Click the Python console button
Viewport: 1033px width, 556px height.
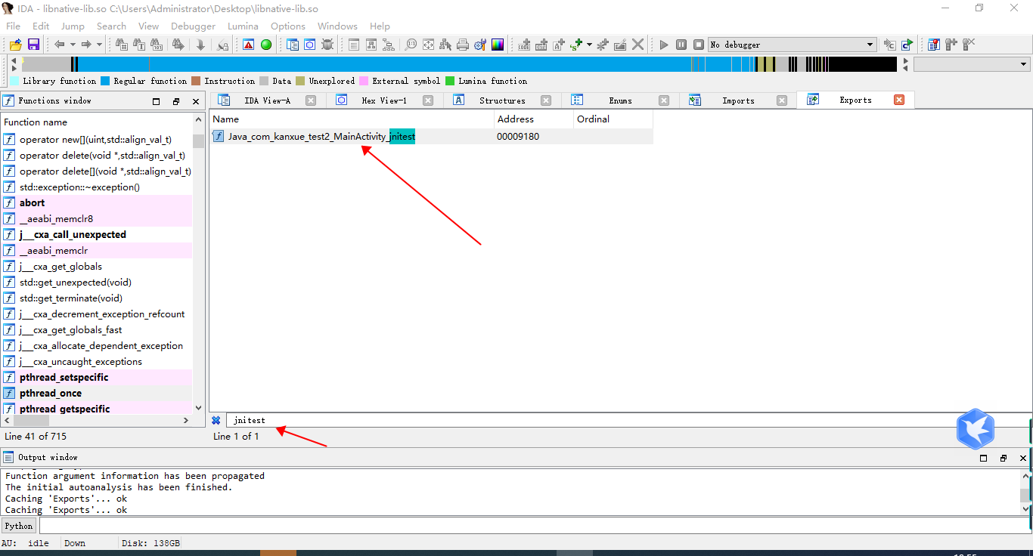click(19, 526)
